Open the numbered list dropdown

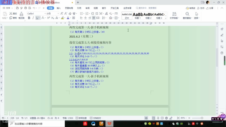coord(89,14)
